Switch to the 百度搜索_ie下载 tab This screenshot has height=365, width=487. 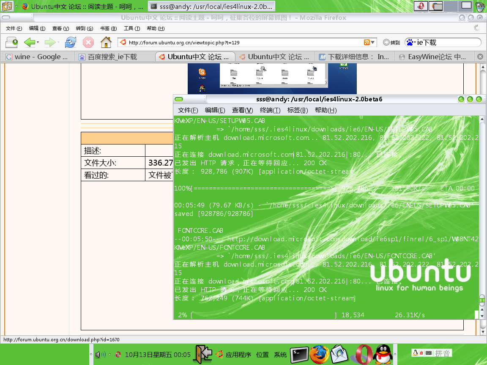[115, 57]
